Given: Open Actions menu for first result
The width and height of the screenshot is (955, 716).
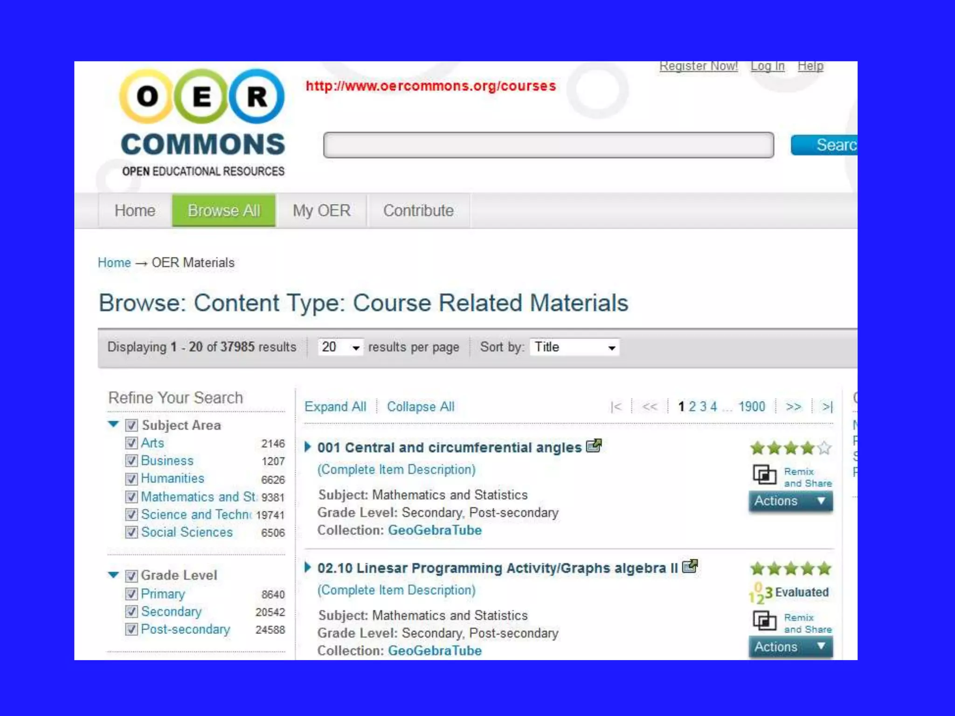Looking at the screenshot, I should click(x=790, y=501).
